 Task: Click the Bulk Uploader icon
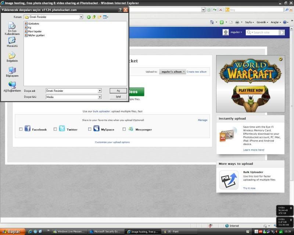(229, 180)
